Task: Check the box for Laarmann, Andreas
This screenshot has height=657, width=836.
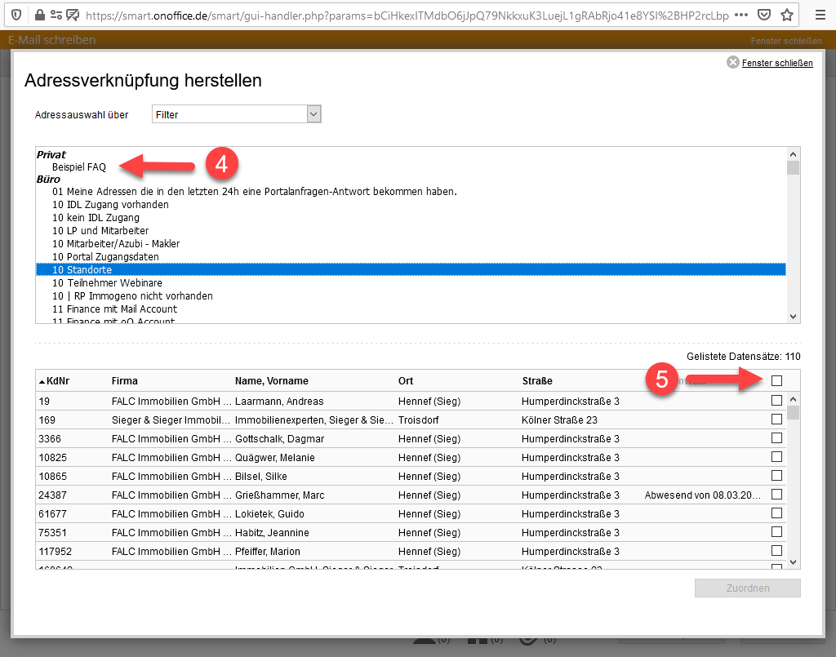Action: tap(776, 400)
